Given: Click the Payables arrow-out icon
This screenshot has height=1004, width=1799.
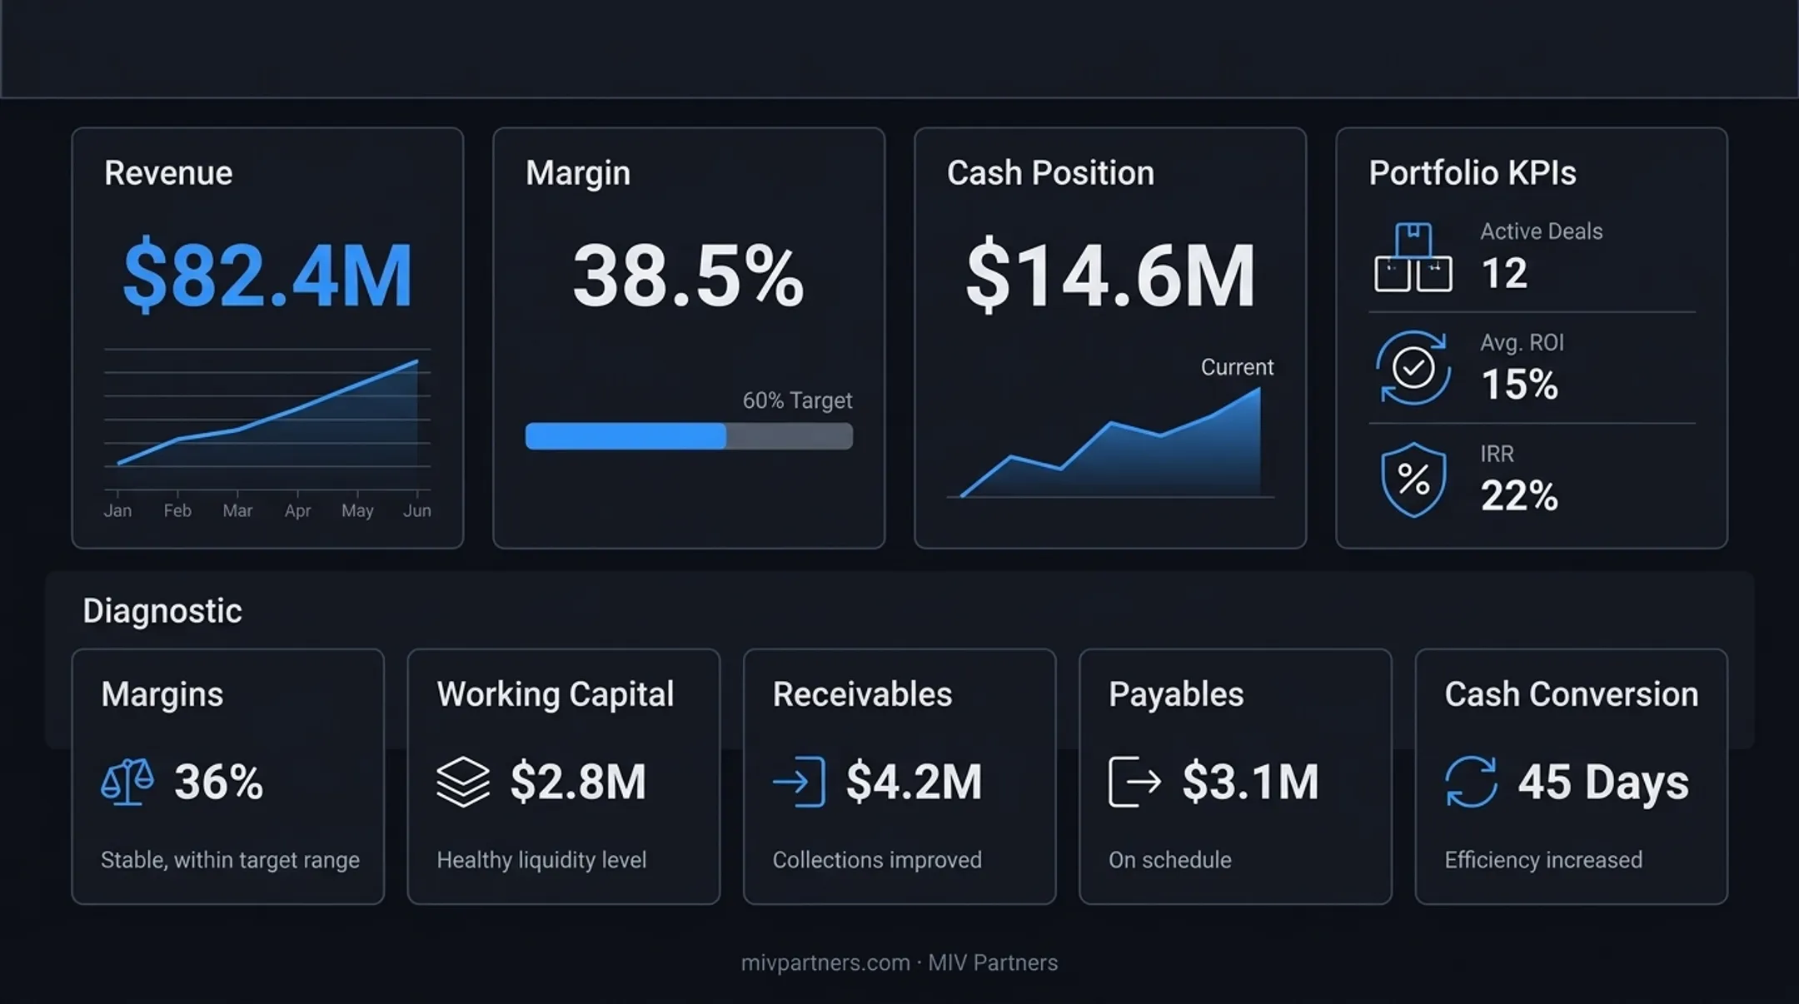Looking at the screenshot, I should point(1134,782).
